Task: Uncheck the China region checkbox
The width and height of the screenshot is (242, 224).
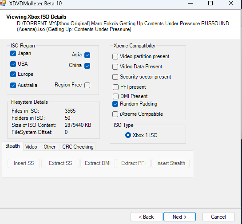Action: coord(87,66)
